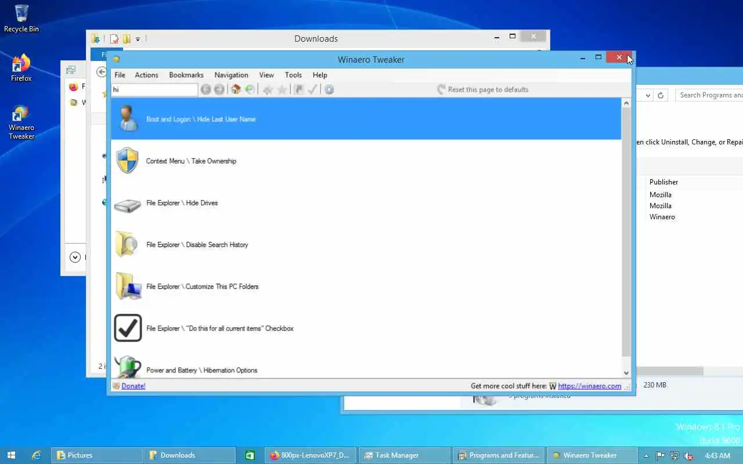Screen dimensions: 743x464
Task: Click the bookmarks star icon in the toolbar
Action: (x=282, y=89)
